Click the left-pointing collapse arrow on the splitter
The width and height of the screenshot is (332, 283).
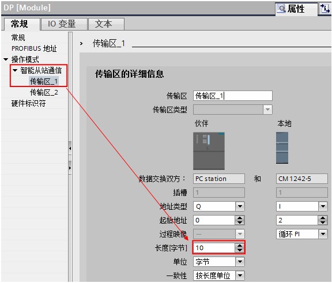(70, 148)
